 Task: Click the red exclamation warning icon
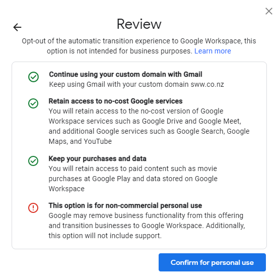pyautogui.click(x=33, y=208)
